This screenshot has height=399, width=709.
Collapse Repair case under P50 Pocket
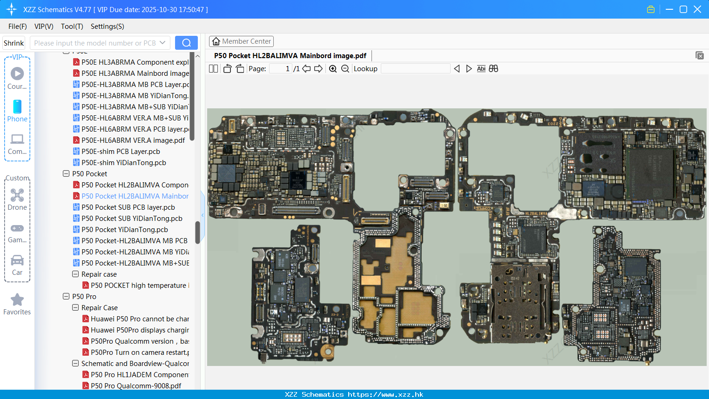point(75,274)
